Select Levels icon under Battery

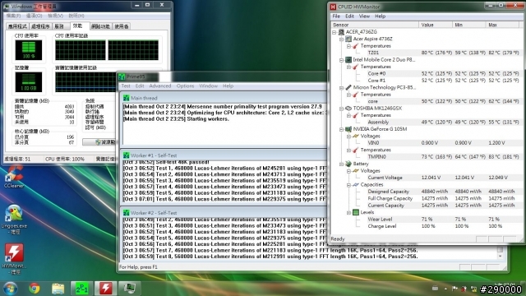tap(356, 212)
